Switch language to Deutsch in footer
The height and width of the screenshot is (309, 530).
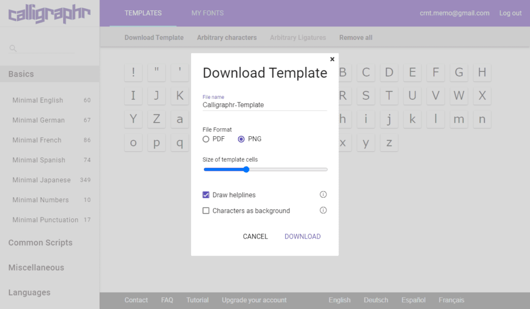coord(376,300)
